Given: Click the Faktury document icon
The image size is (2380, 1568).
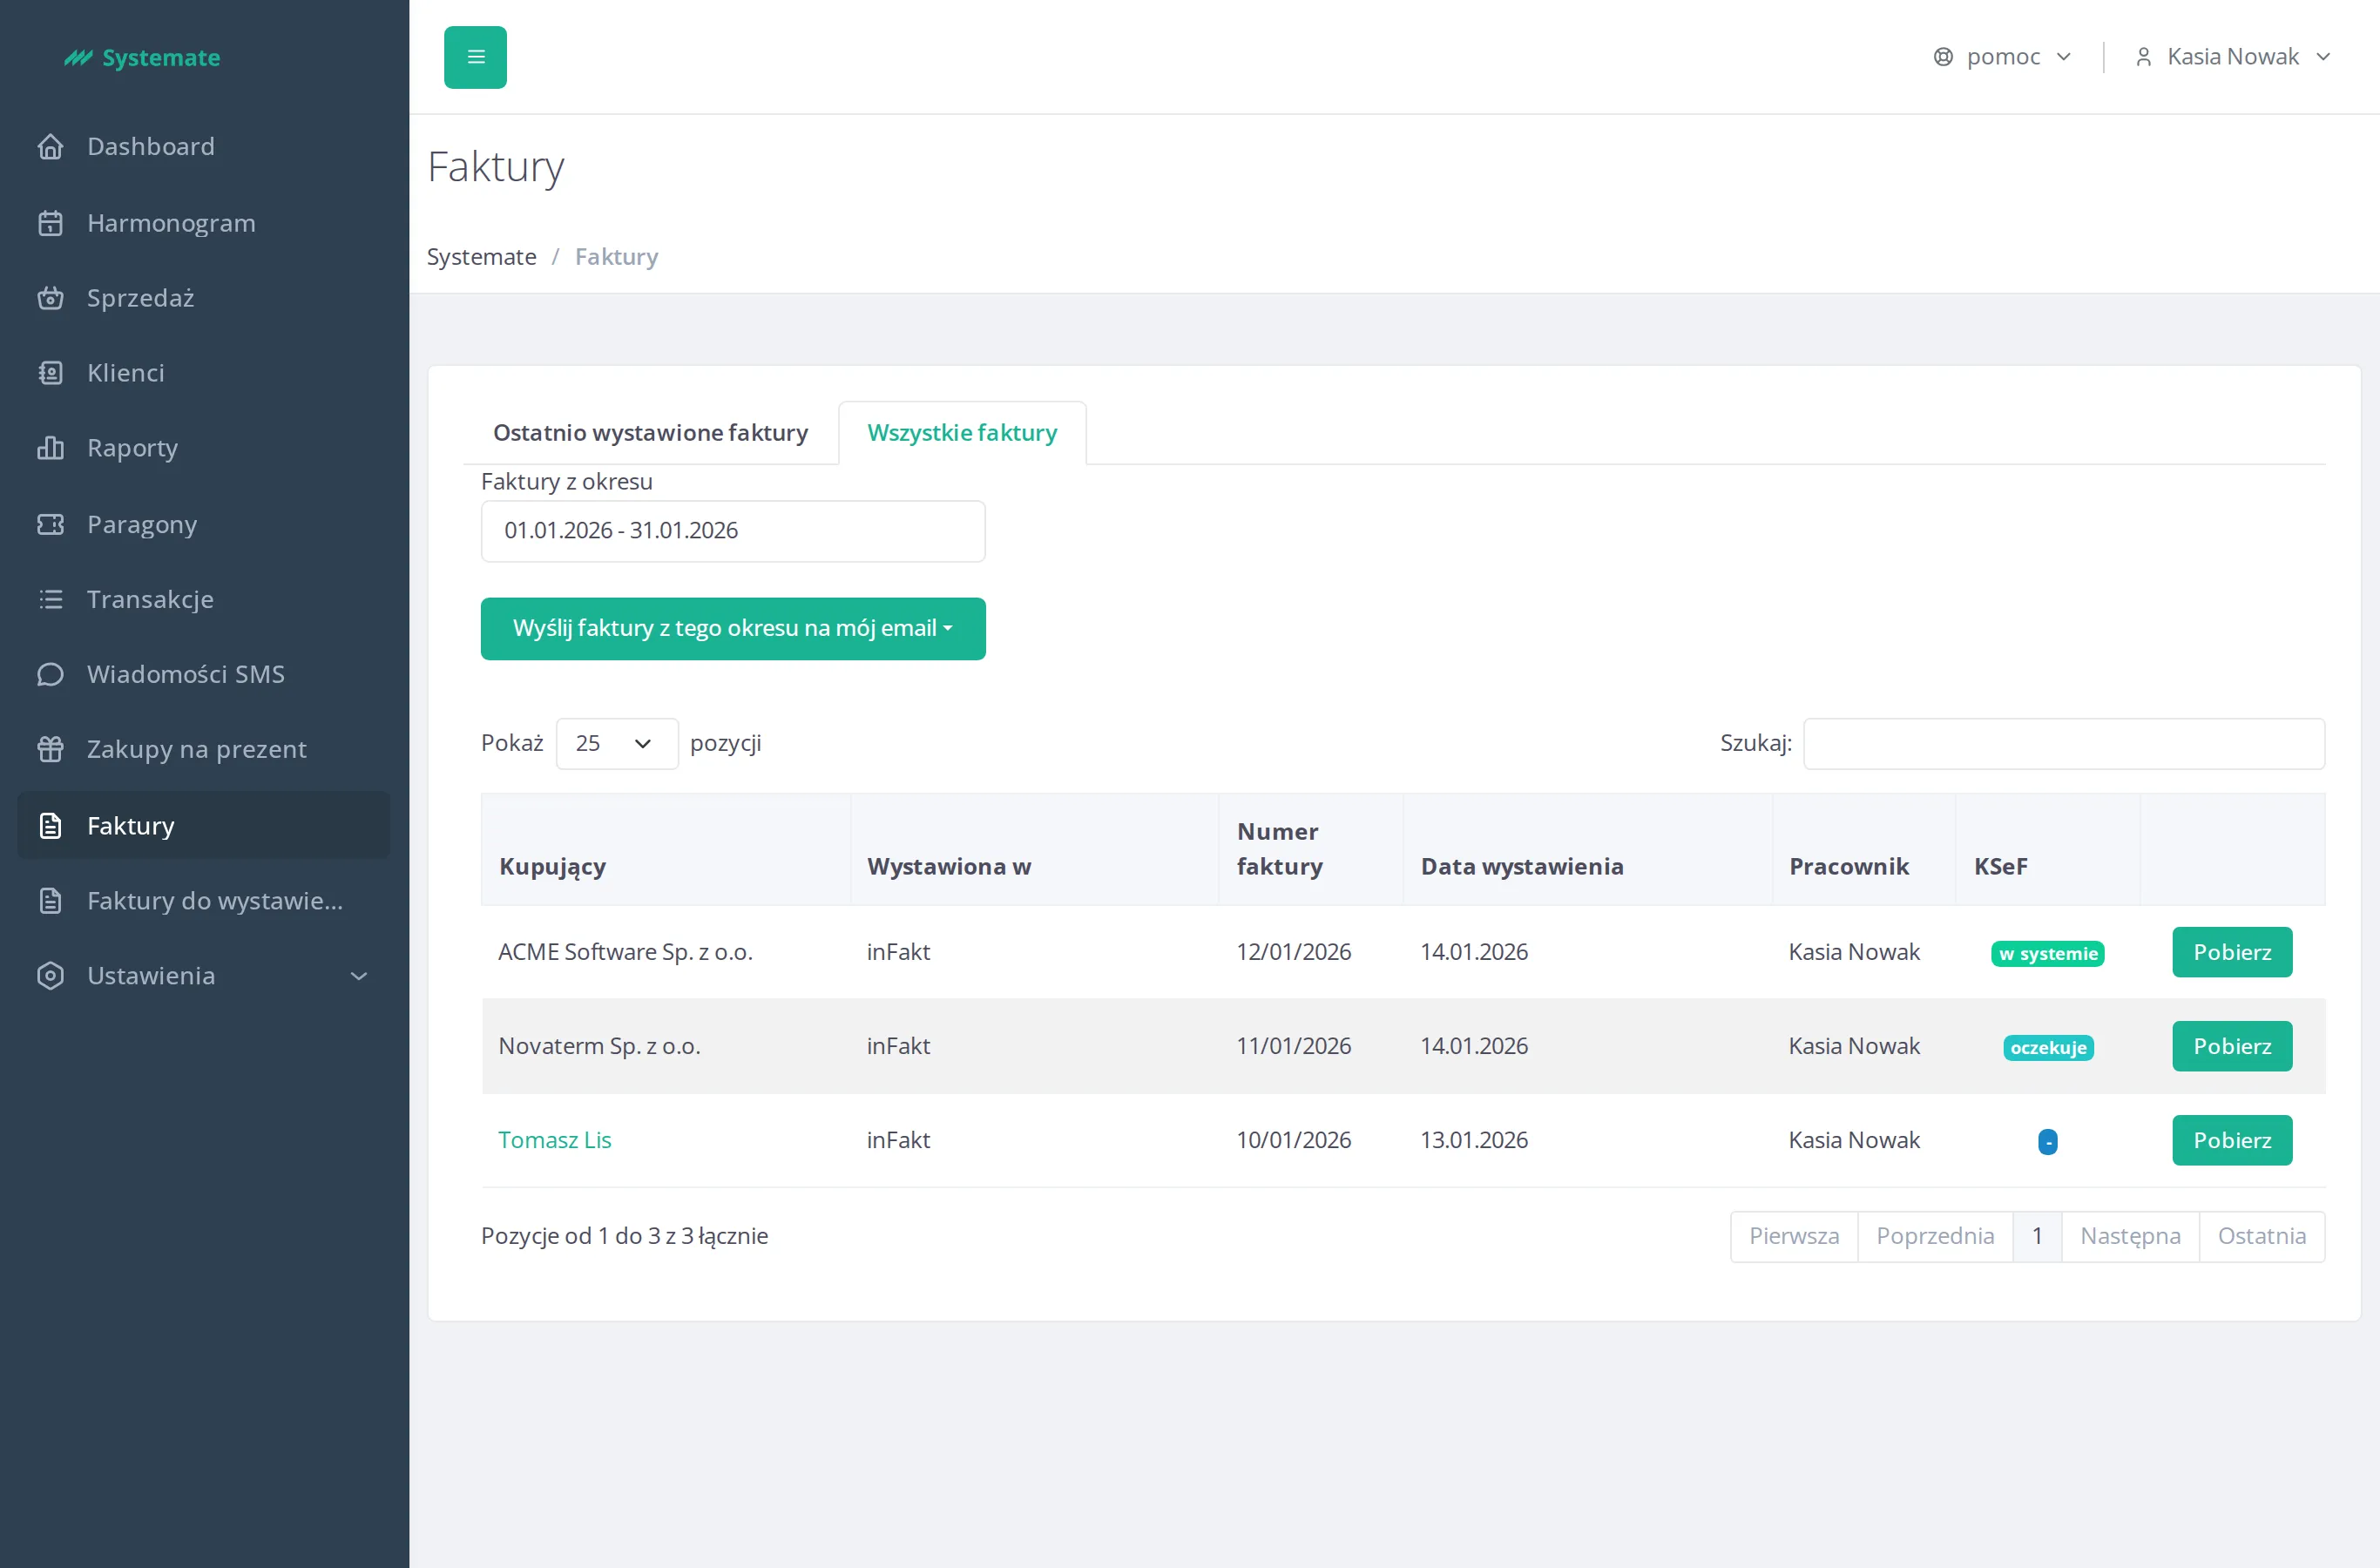Looking at the screenshot, I should 50,826.
